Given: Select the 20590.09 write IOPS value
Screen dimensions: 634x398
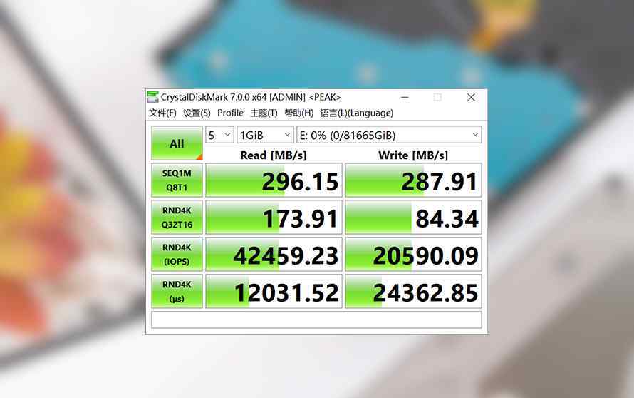Looking at the screenshot, I should click(413, 254).
